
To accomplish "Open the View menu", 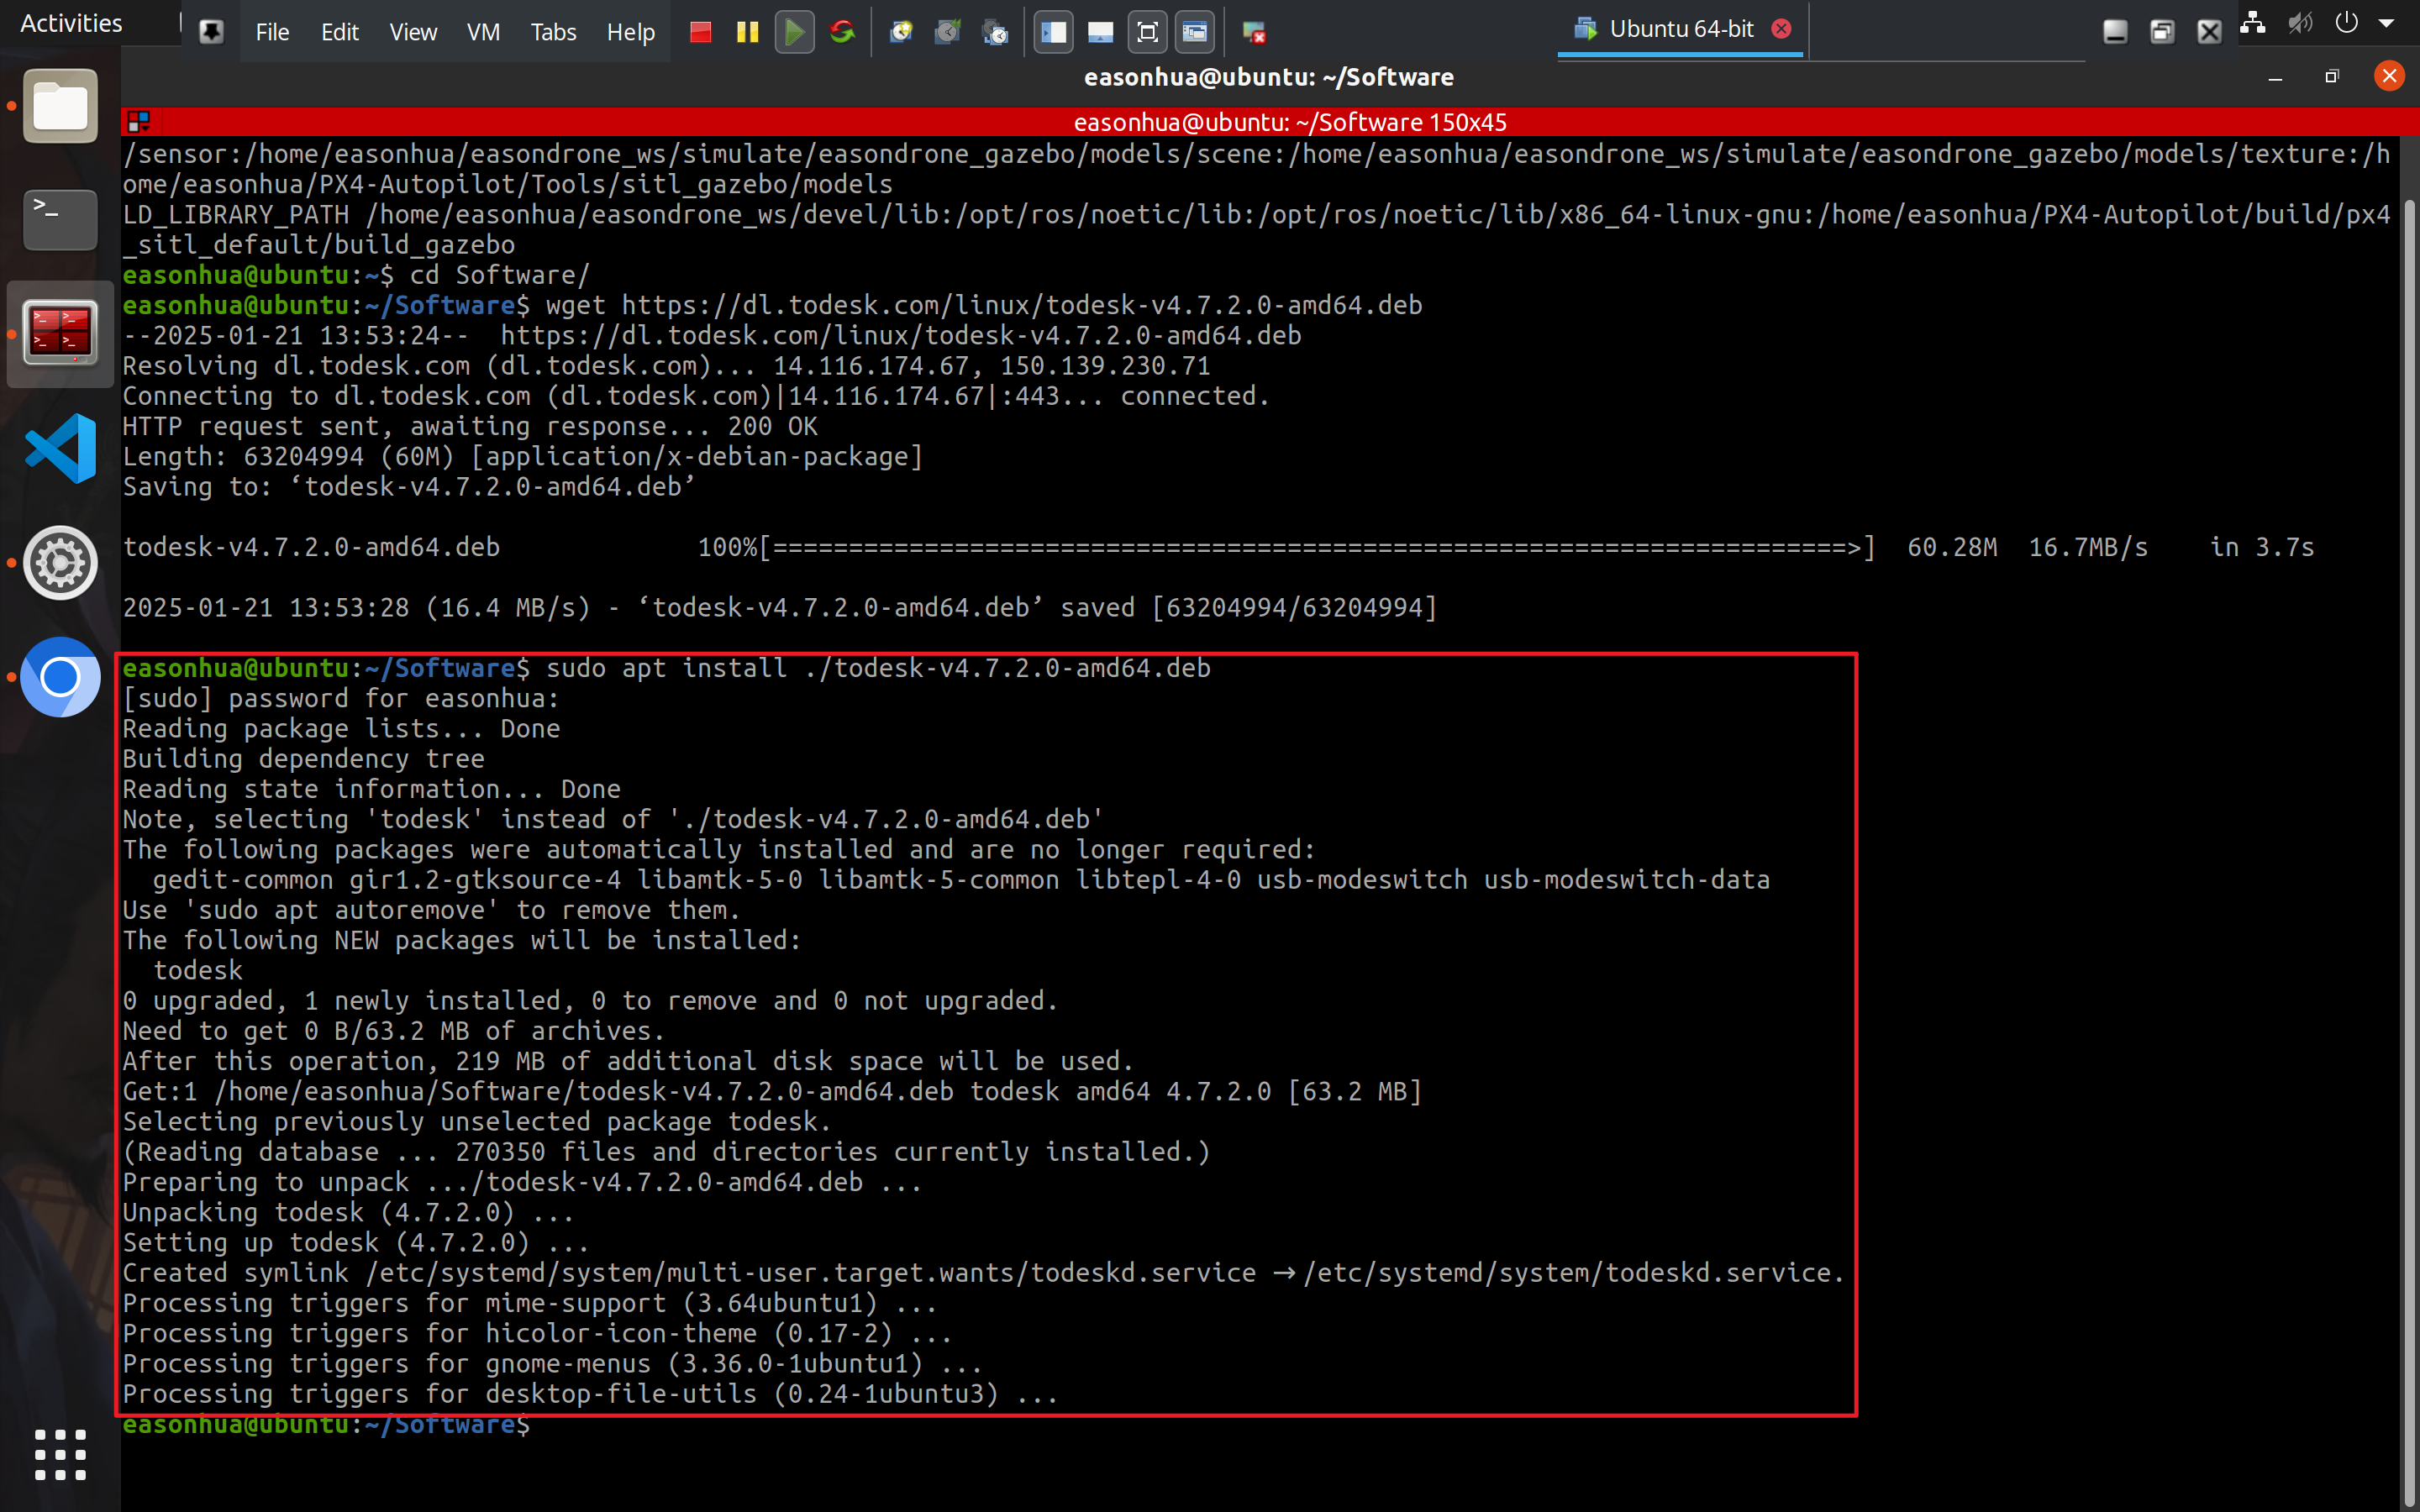I will tap(413, 32).
